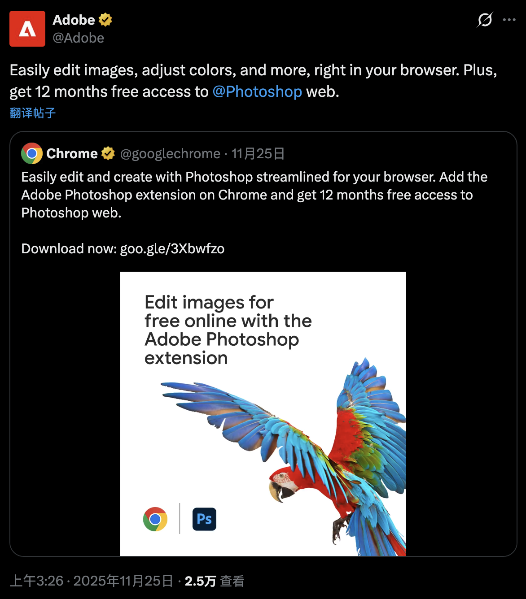
Task: Click Adobe's gold verified badge
Action: point(105,20)
